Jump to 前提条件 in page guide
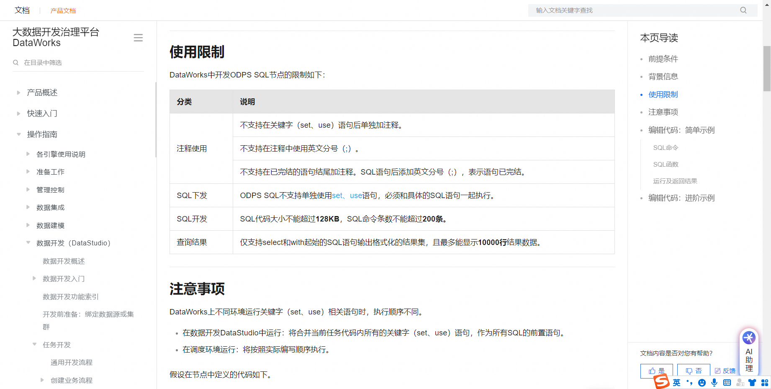The image size is (771, 389). tap(663, 59)
